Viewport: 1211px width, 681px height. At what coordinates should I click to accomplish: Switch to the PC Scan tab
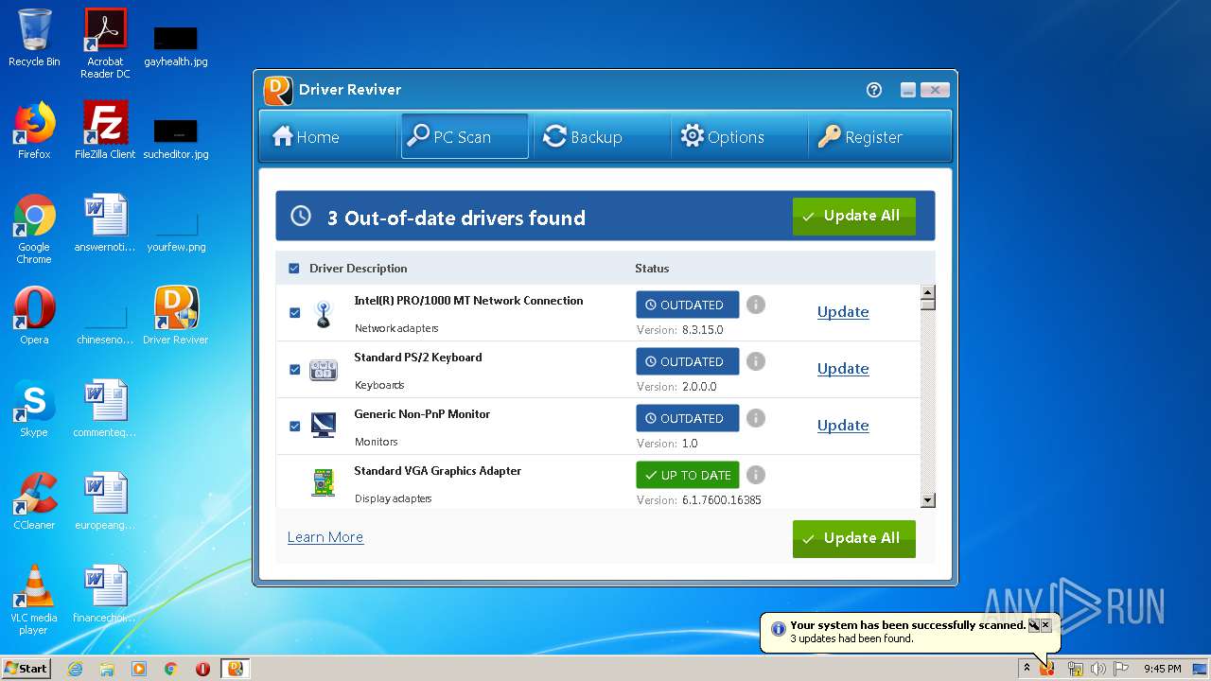point(465,137)
